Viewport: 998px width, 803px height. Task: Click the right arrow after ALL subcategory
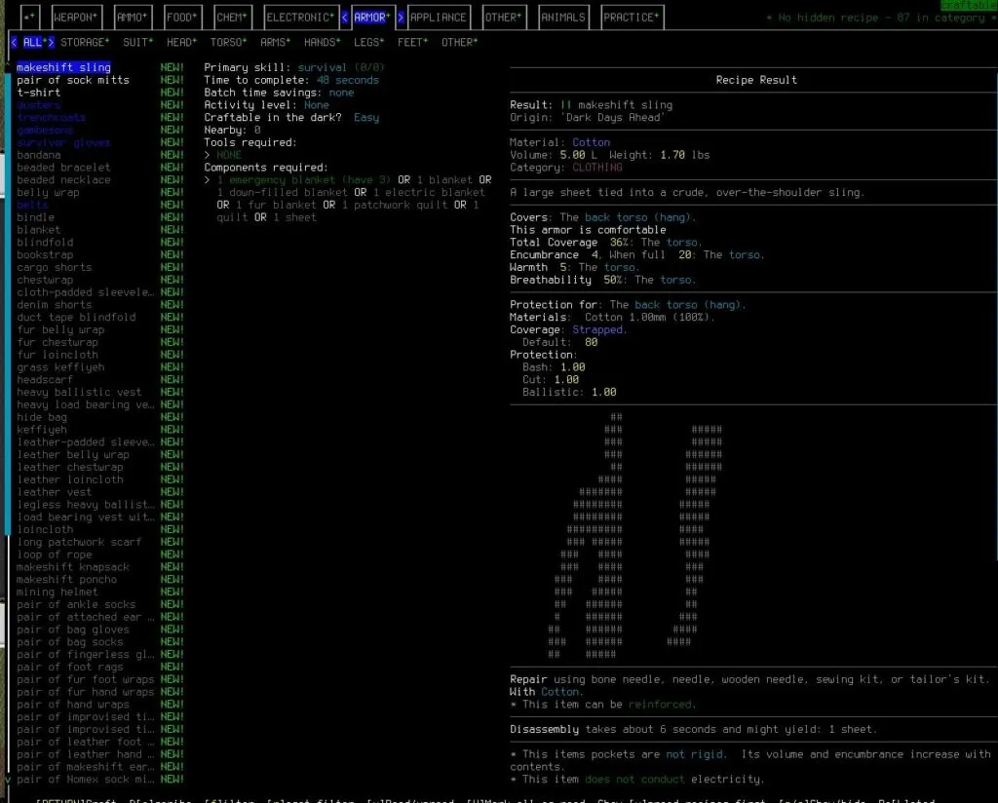[x=54, y=42]
